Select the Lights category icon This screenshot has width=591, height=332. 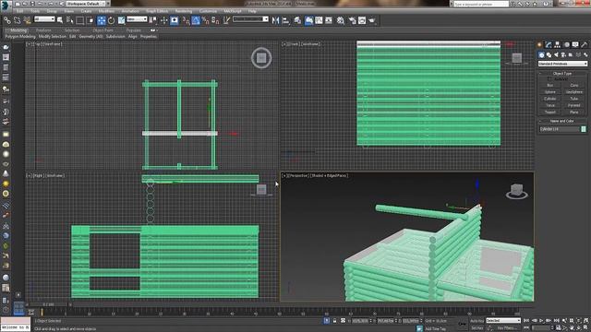coord(556,55)
